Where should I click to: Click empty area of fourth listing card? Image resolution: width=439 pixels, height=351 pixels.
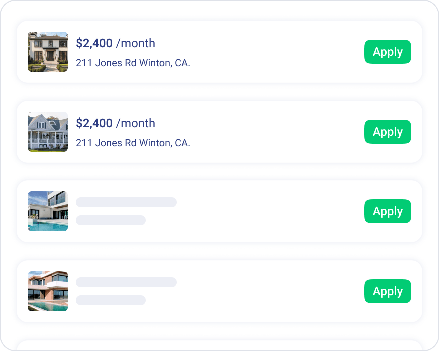click(274, 291)
